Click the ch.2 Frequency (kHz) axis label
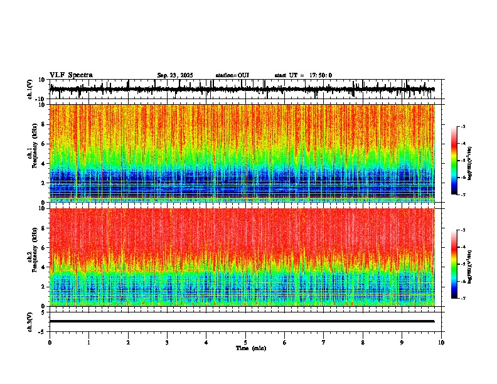The width and height of the screenshot is (497, 384). (32, 250)
